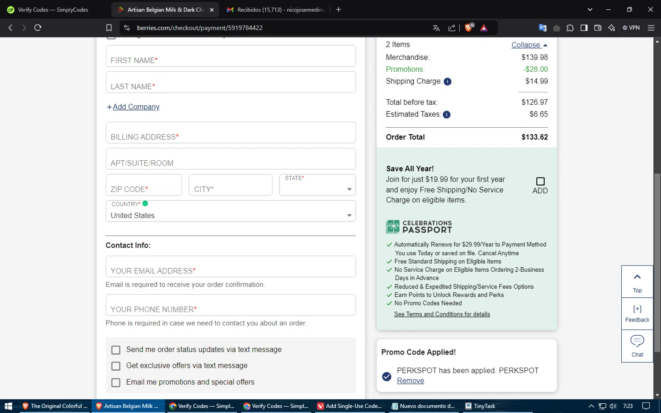This screenshot has width=661, height=413.
Task: Collapse the order summary
Action: tap(529, 45)
